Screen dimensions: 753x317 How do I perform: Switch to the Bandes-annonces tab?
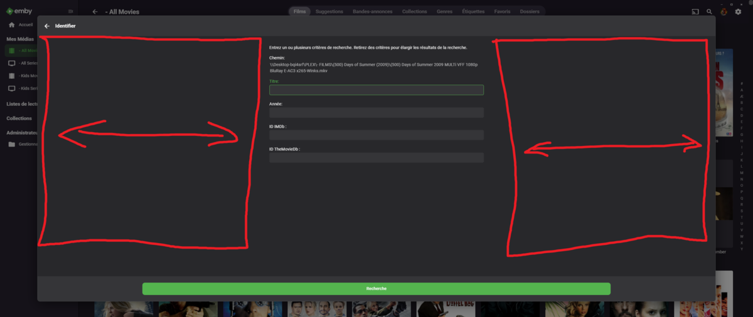pyautogui.click(x=373, y=11)
